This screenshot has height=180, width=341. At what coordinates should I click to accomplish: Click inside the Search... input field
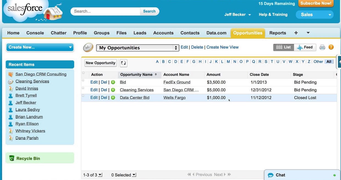point(106,11)
